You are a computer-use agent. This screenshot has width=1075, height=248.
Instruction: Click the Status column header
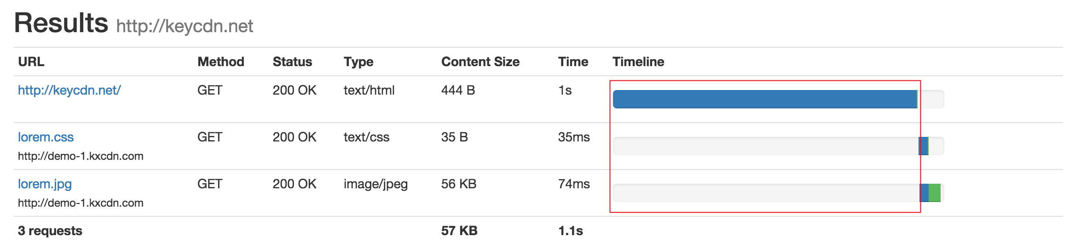[292, 62]
